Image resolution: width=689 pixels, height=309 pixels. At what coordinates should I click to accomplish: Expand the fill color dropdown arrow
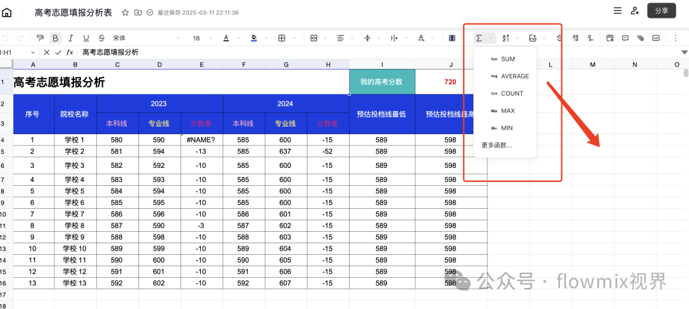[266, 38]
